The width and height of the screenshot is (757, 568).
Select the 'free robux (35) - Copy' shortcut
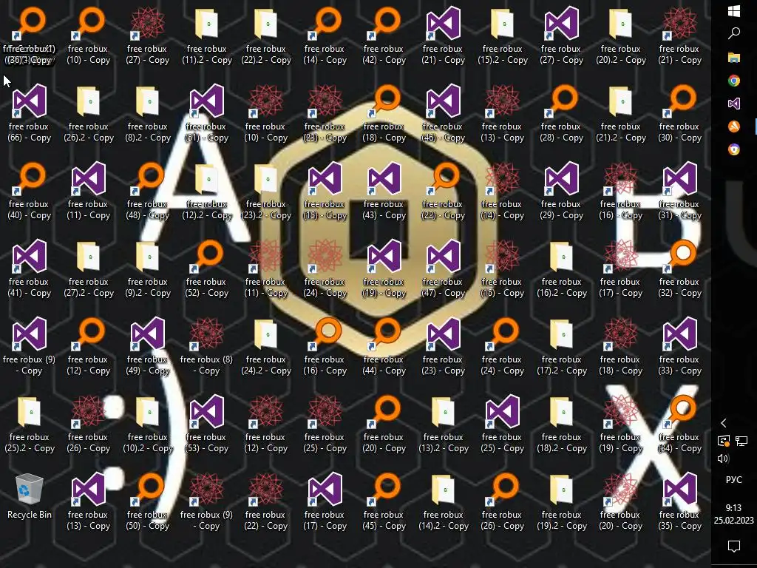(680, 502)
